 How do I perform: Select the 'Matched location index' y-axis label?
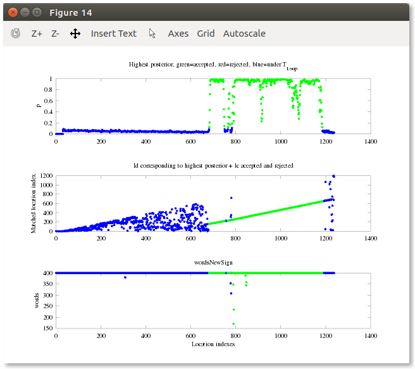tap(34, 203)
